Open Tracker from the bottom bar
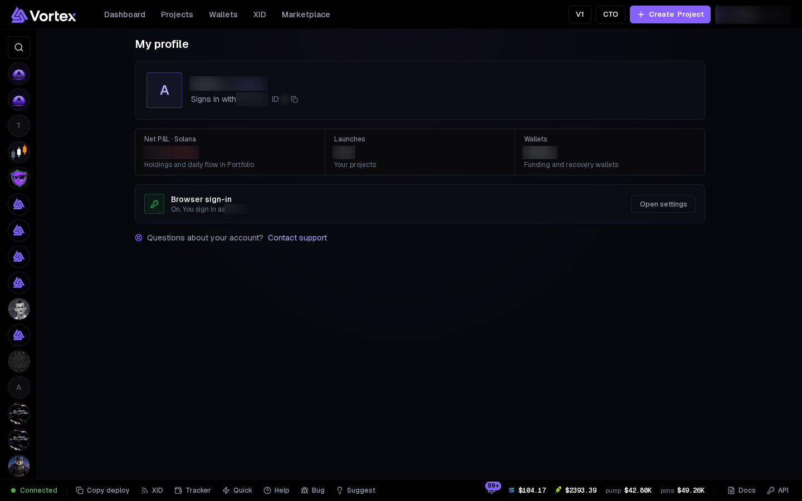 click(193, 490)
